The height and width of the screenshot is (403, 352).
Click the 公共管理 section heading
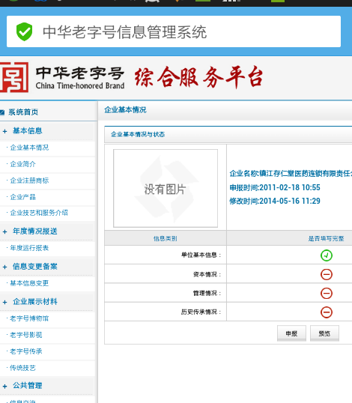(28, 386)
